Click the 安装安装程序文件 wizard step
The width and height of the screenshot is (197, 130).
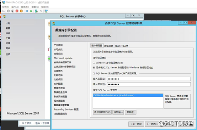click(x=63, y=62)
